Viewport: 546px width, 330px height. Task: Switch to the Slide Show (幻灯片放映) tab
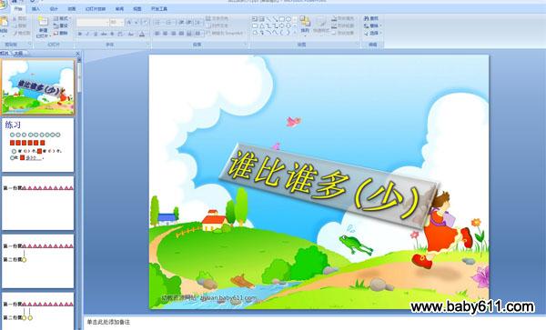point(96,9)
